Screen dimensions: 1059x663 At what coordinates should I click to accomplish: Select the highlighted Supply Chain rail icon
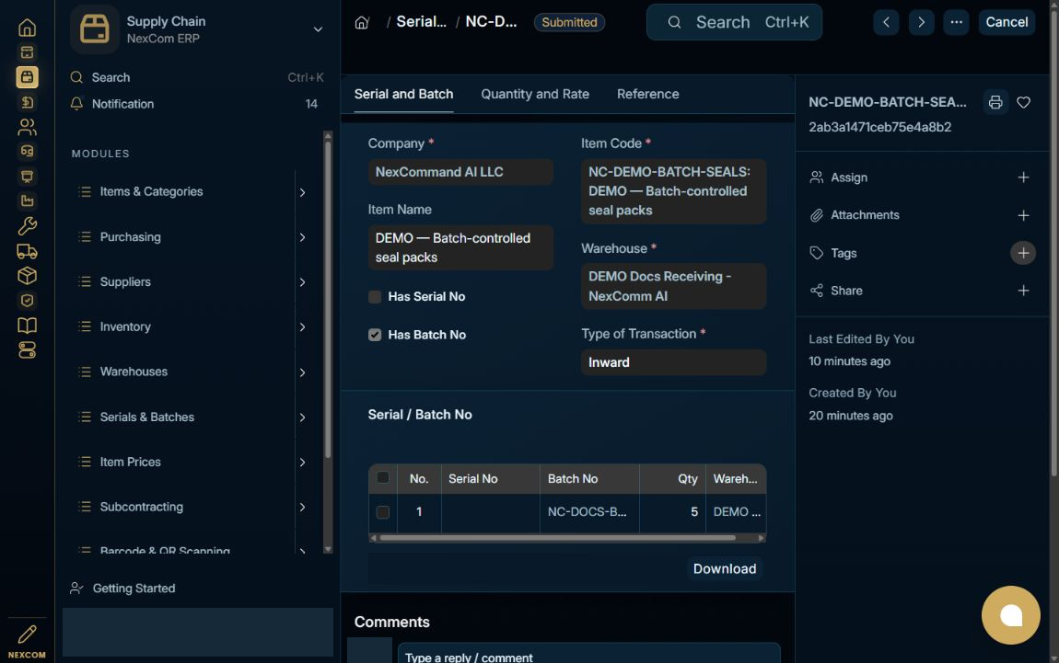pyautogui.click(x=27, y=77)
